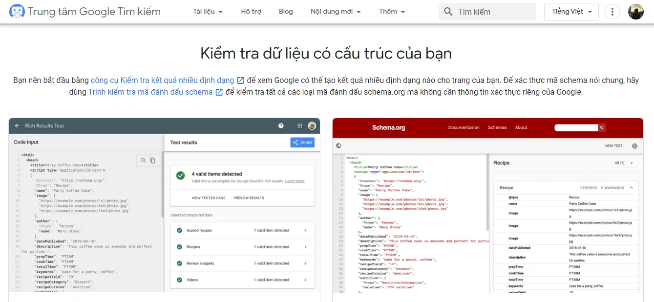Expand the Guided recipes result row
Image resolution: width=654 pixels, height=302 pixels.
(242, 230)
